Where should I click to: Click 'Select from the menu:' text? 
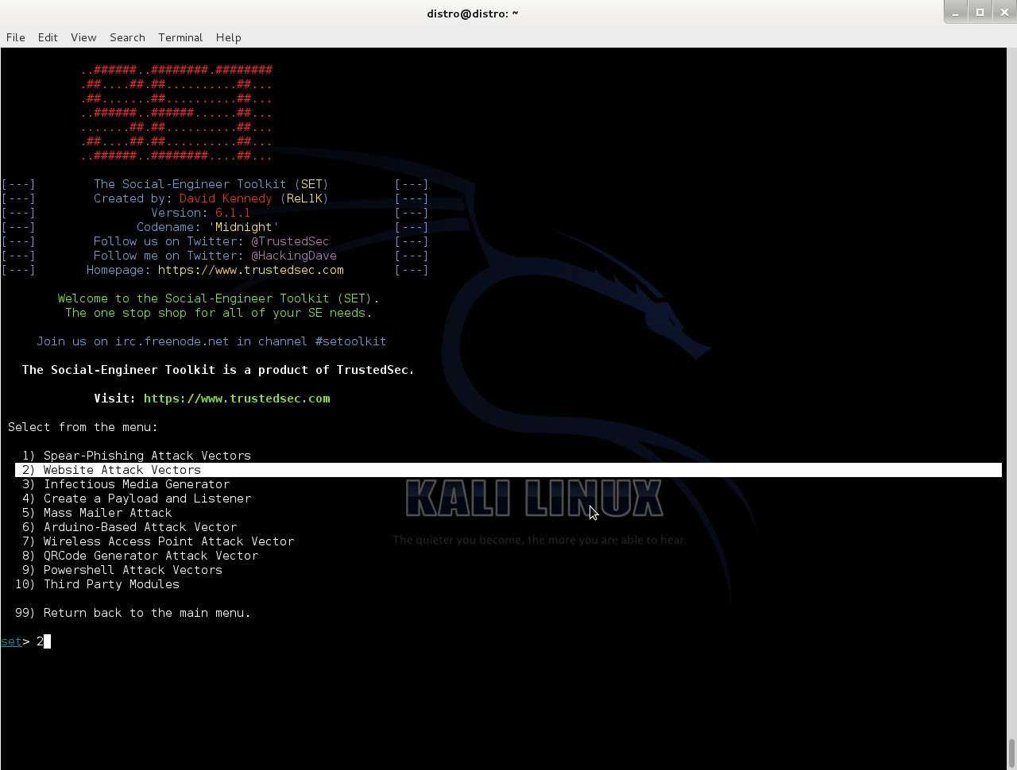point(83,427)
